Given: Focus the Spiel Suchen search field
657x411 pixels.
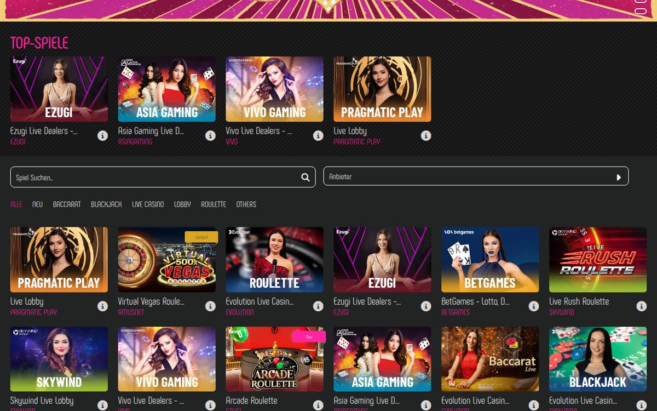Looking at the screenshot, I should pos(163,177).
